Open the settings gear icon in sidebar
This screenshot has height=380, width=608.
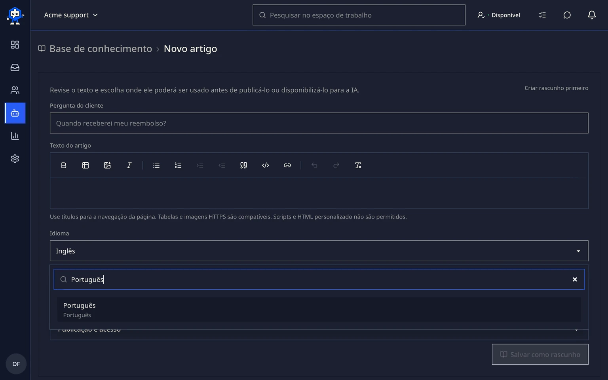pos(15,159)
